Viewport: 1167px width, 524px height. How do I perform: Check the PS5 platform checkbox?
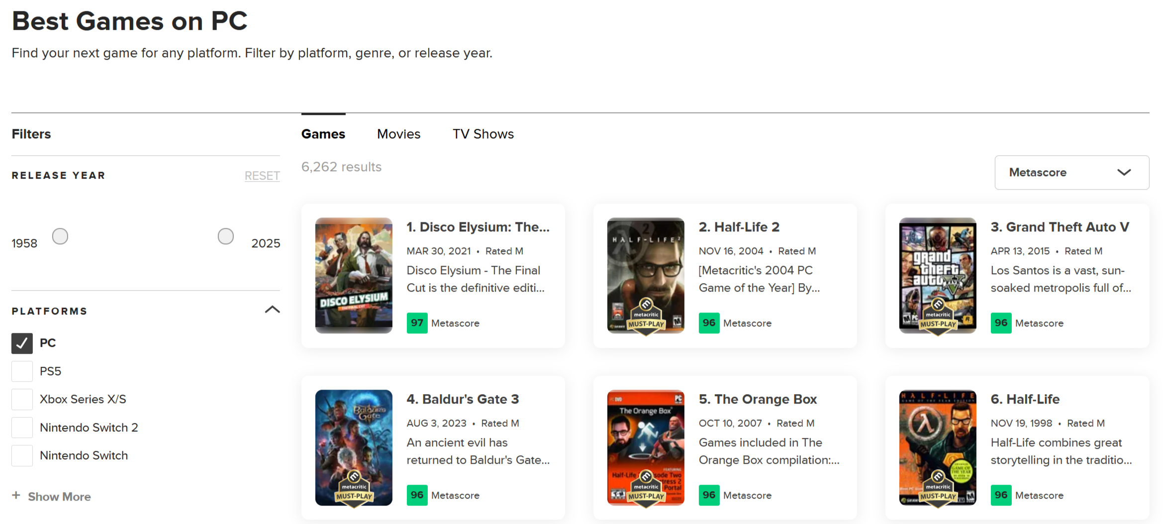pyautogui.click(x=22, y=371)
